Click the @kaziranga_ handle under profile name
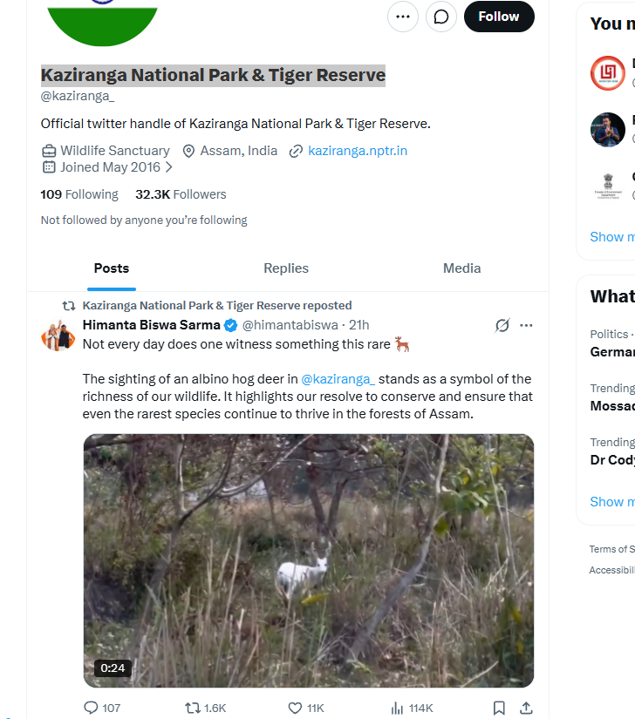The height and width of the screenshot is (719, 635). coord(78,96)
